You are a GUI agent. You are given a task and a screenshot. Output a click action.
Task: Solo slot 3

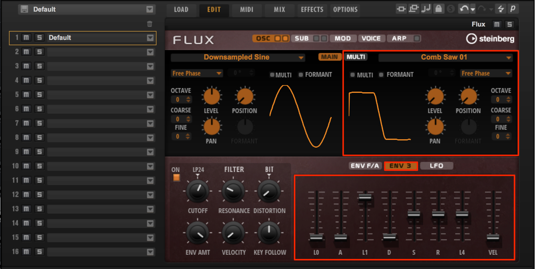point(39,66)
